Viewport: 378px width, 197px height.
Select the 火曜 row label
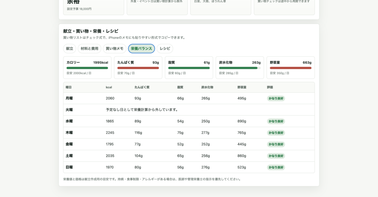[x=69, y=110]
